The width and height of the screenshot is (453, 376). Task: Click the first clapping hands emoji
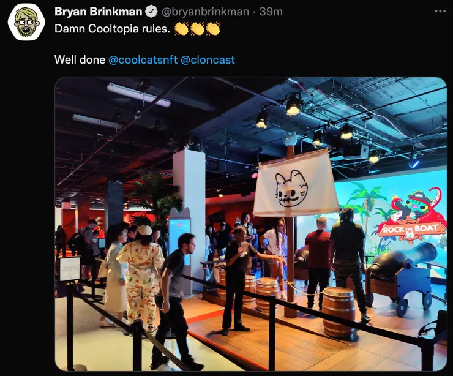click(181, 29)
